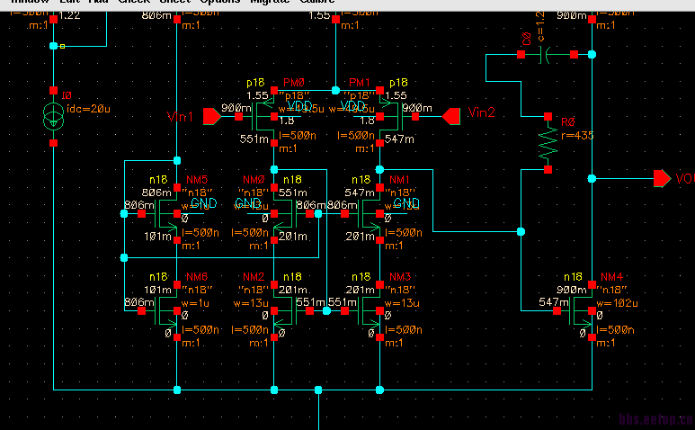
Task: Select resistor R0 zigzag symbol
Action: tap(548, 142)
